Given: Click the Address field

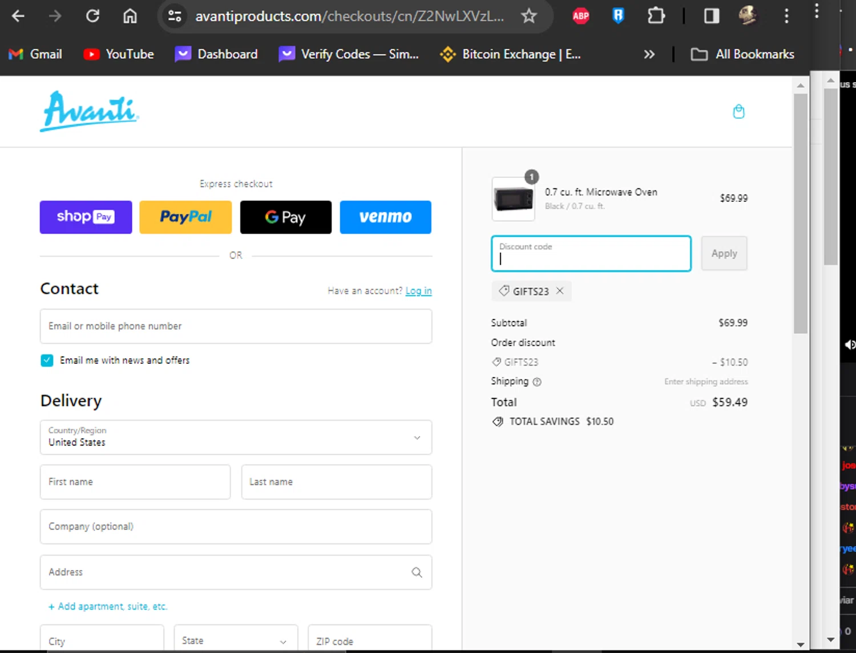Looking at the screenshot, I should [x=236, y=572].
